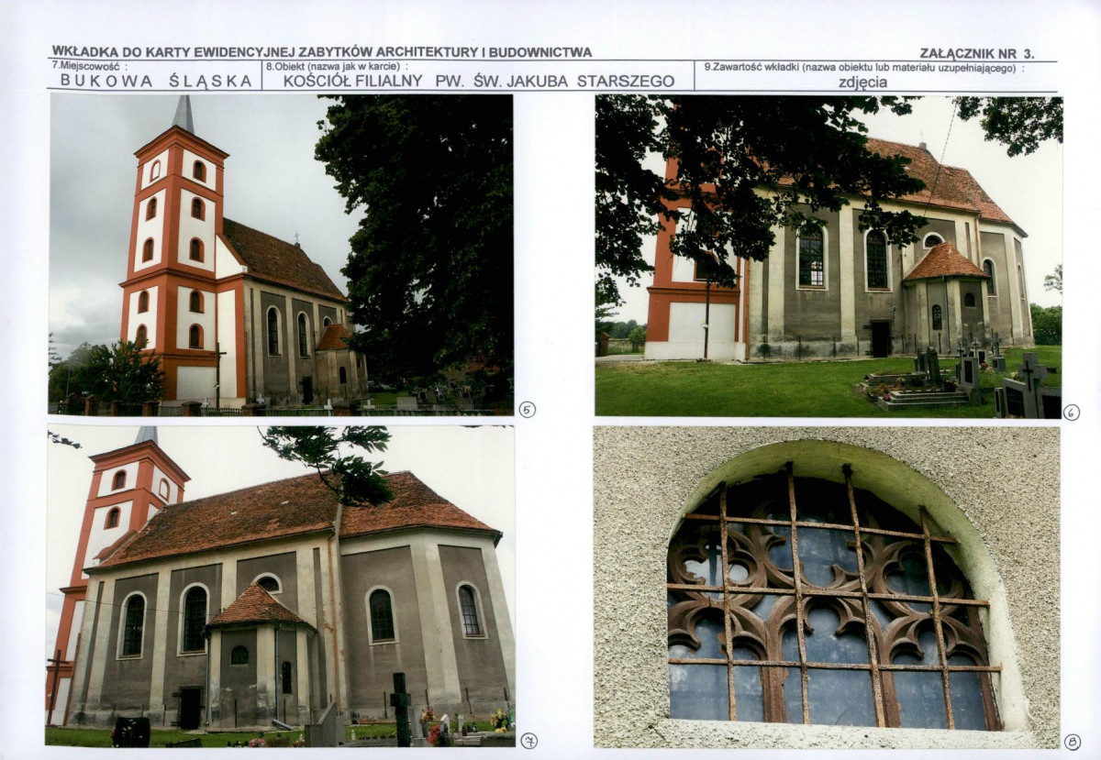Click the '7.Miejscowość' field label
The height and width of the screenshot is (760, 1101).
coord(90,67)
